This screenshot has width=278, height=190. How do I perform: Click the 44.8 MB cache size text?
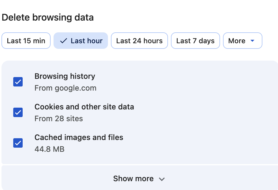pos(49,149)
